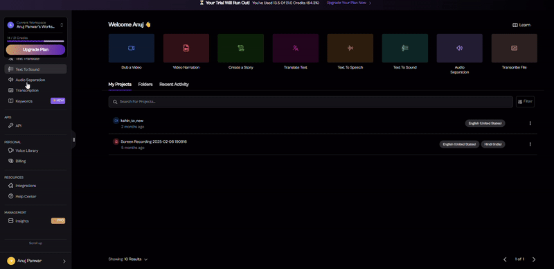Open the Create a Story card
The width and height of the screenshot is (554, 269).
click(240, 48)
